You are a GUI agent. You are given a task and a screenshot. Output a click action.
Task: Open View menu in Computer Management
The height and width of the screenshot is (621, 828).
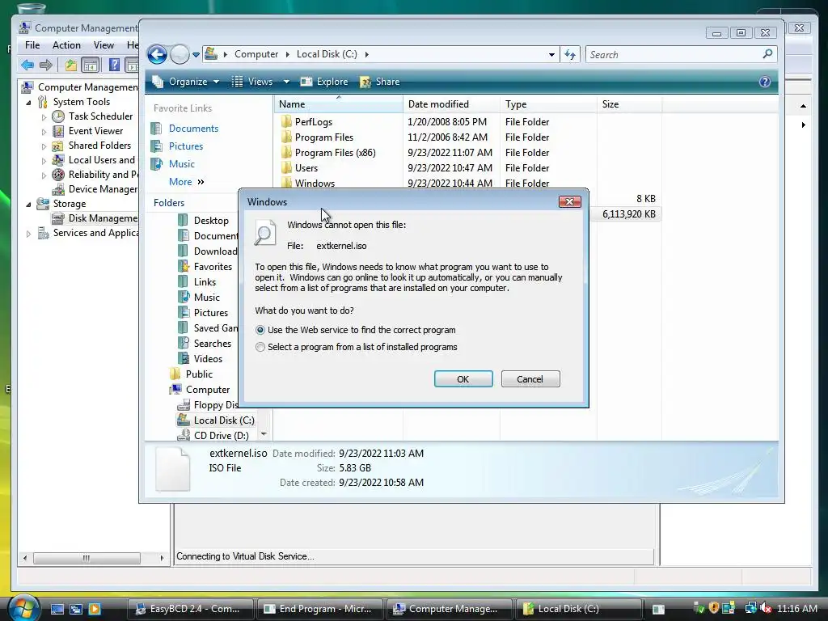[x=103, y=45]
